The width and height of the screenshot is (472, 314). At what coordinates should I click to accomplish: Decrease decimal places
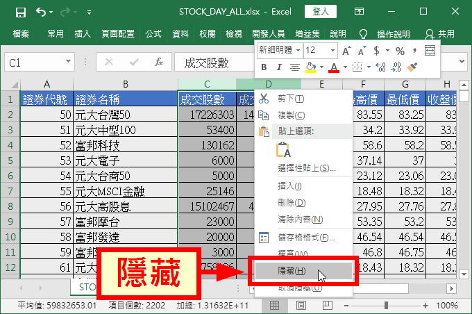coord(396,67)
